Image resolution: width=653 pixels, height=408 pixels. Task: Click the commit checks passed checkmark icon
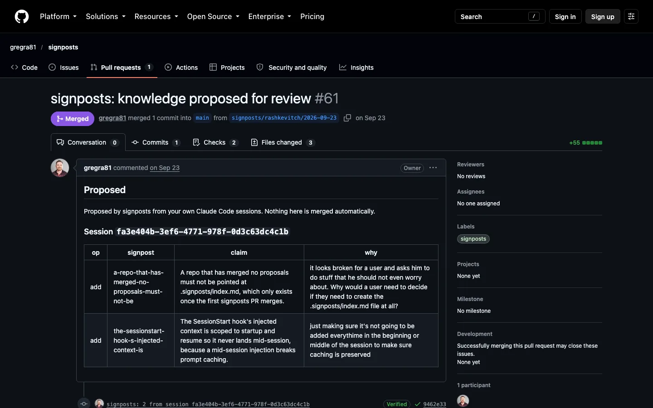click(x=417, y=404)
